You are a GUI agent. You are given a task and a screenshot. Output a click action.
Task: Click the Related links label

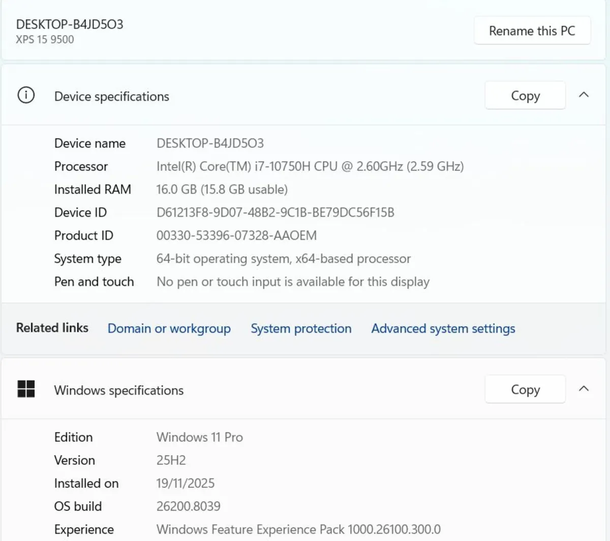(52, 328)
